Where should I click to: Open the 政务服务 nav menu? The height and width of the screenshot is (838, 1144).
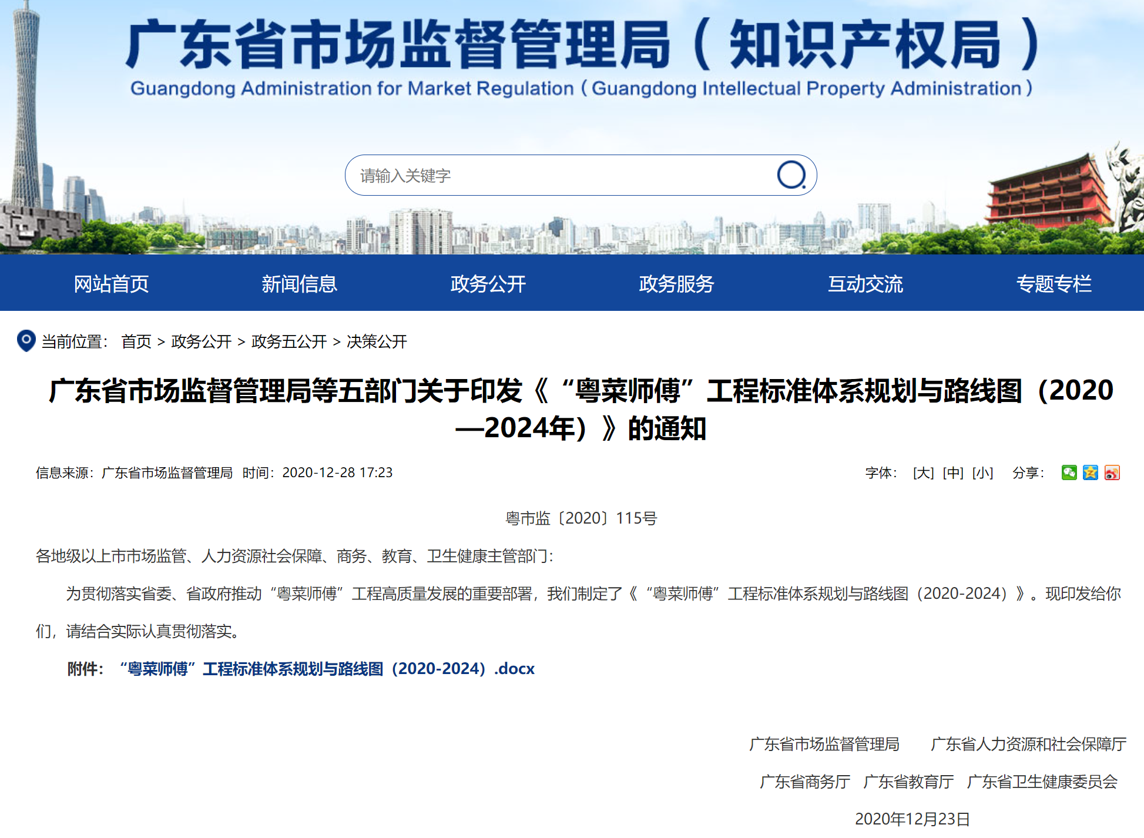click(676, 284)
